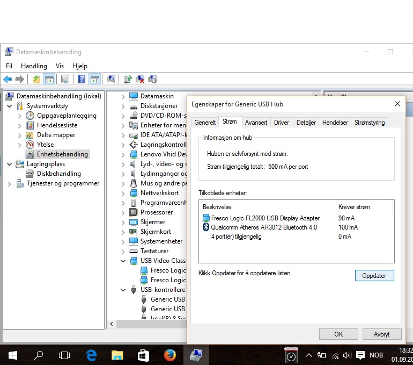Expand the Delte mapper node
Screen dimensions: 413x365
tap(19, 135)
